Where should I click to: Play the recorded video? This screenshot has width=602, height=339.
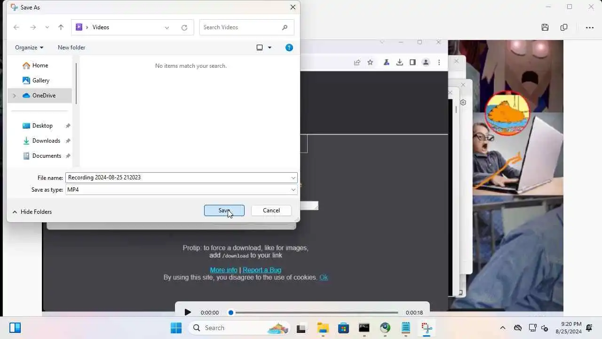[188, 312]
